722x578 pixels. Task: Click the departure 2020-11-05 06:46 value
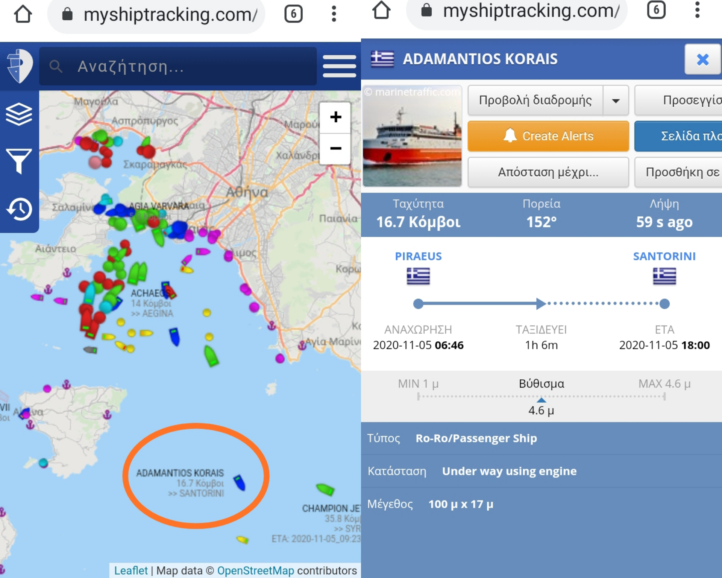pyautogui.click(x=418, y=345)
